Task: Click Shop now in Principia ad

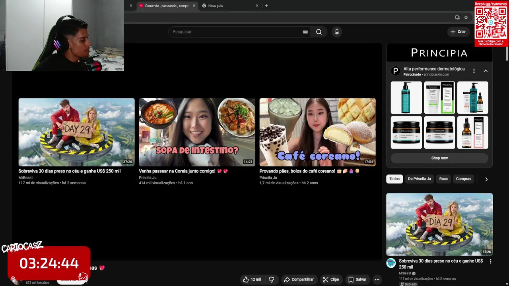Action: 439,158
